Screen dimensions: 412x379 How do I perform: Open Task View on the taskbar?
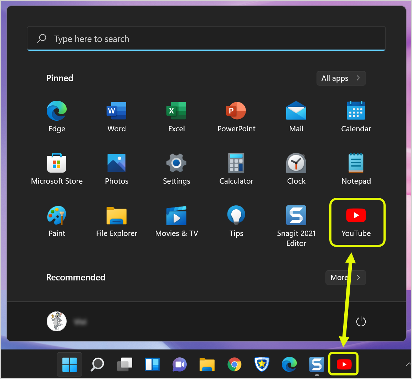pyautogui.click(x=125, y=364)
